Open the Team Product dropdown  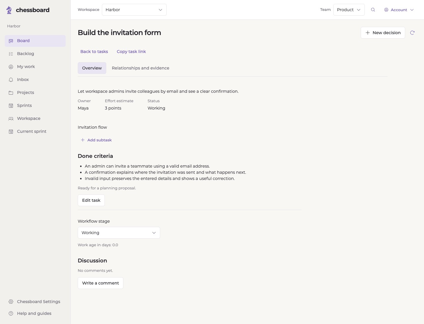[349, 10]
